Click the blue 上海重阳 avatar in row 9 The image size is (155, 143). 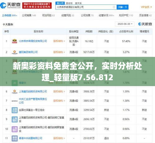pyautogui.click(x=15, y=119)
